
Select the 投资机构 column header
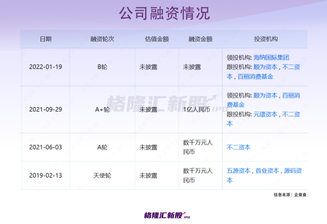tap(266, 39)
